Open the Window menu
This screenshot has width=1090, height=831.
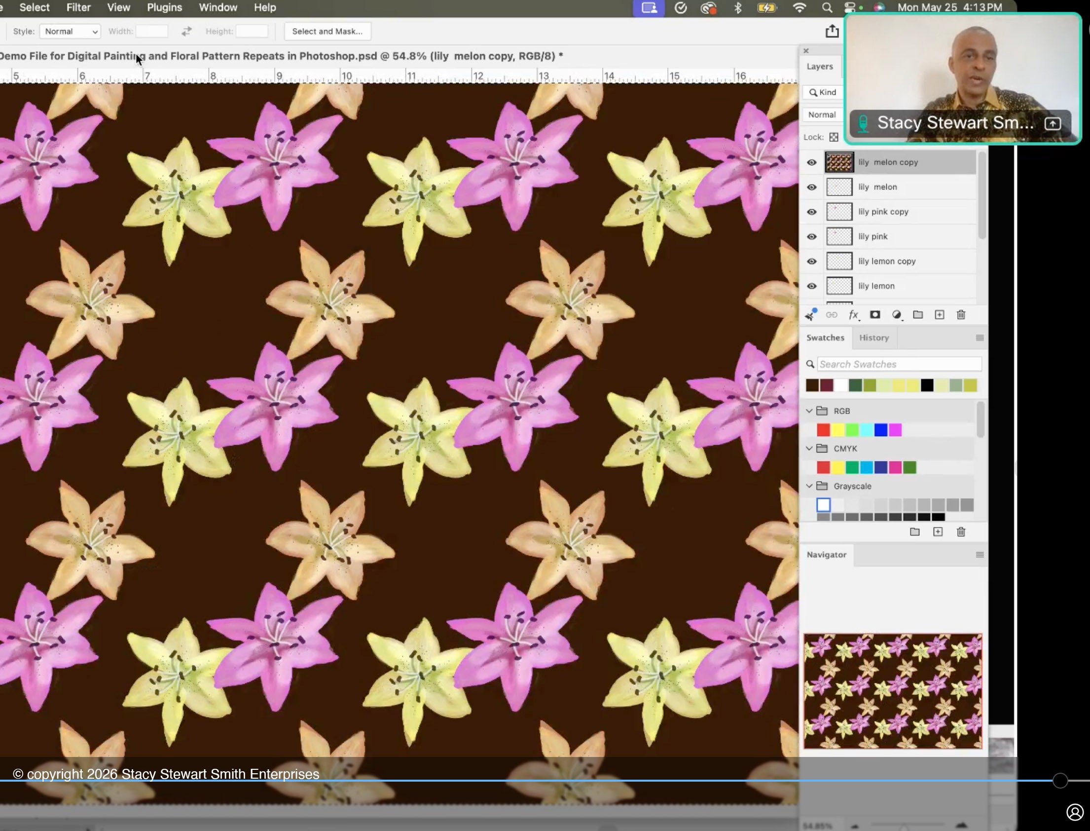218,7
